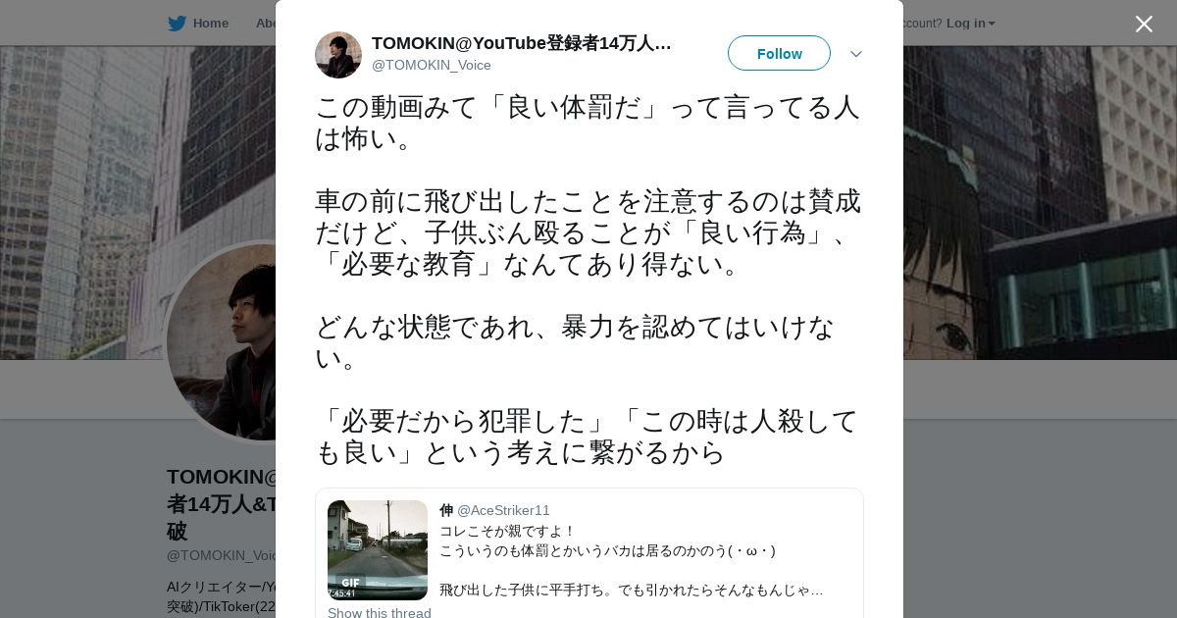Follow the TOMOKIN account
This screenshot has width=1177, height=618.
pyautogui.click(x=779, y=53)
